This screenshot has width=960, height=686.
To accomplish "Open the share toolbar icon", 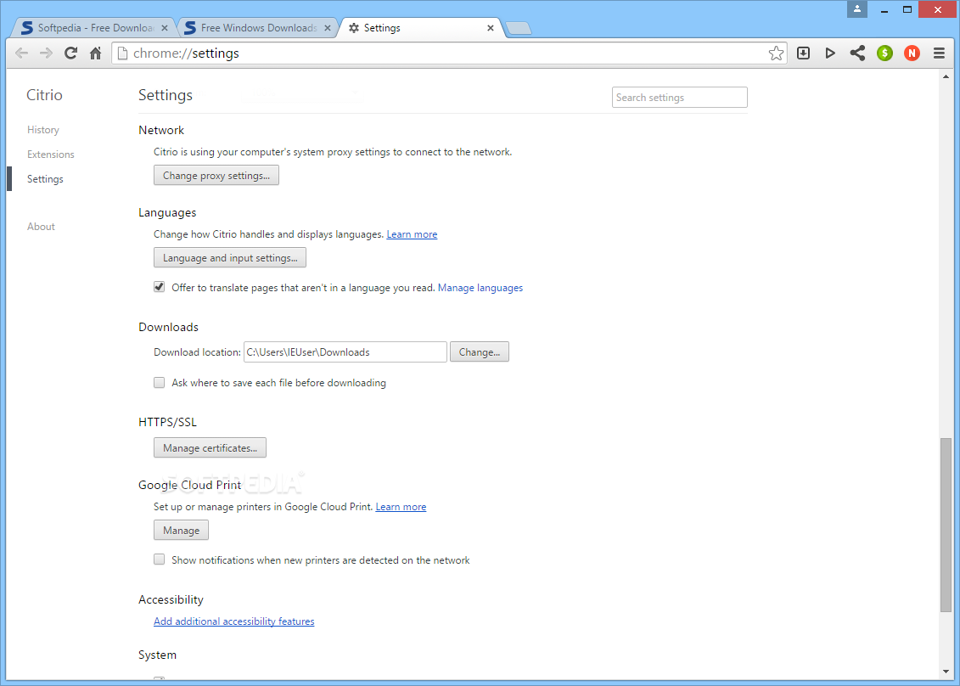I will tap(857, 53).
